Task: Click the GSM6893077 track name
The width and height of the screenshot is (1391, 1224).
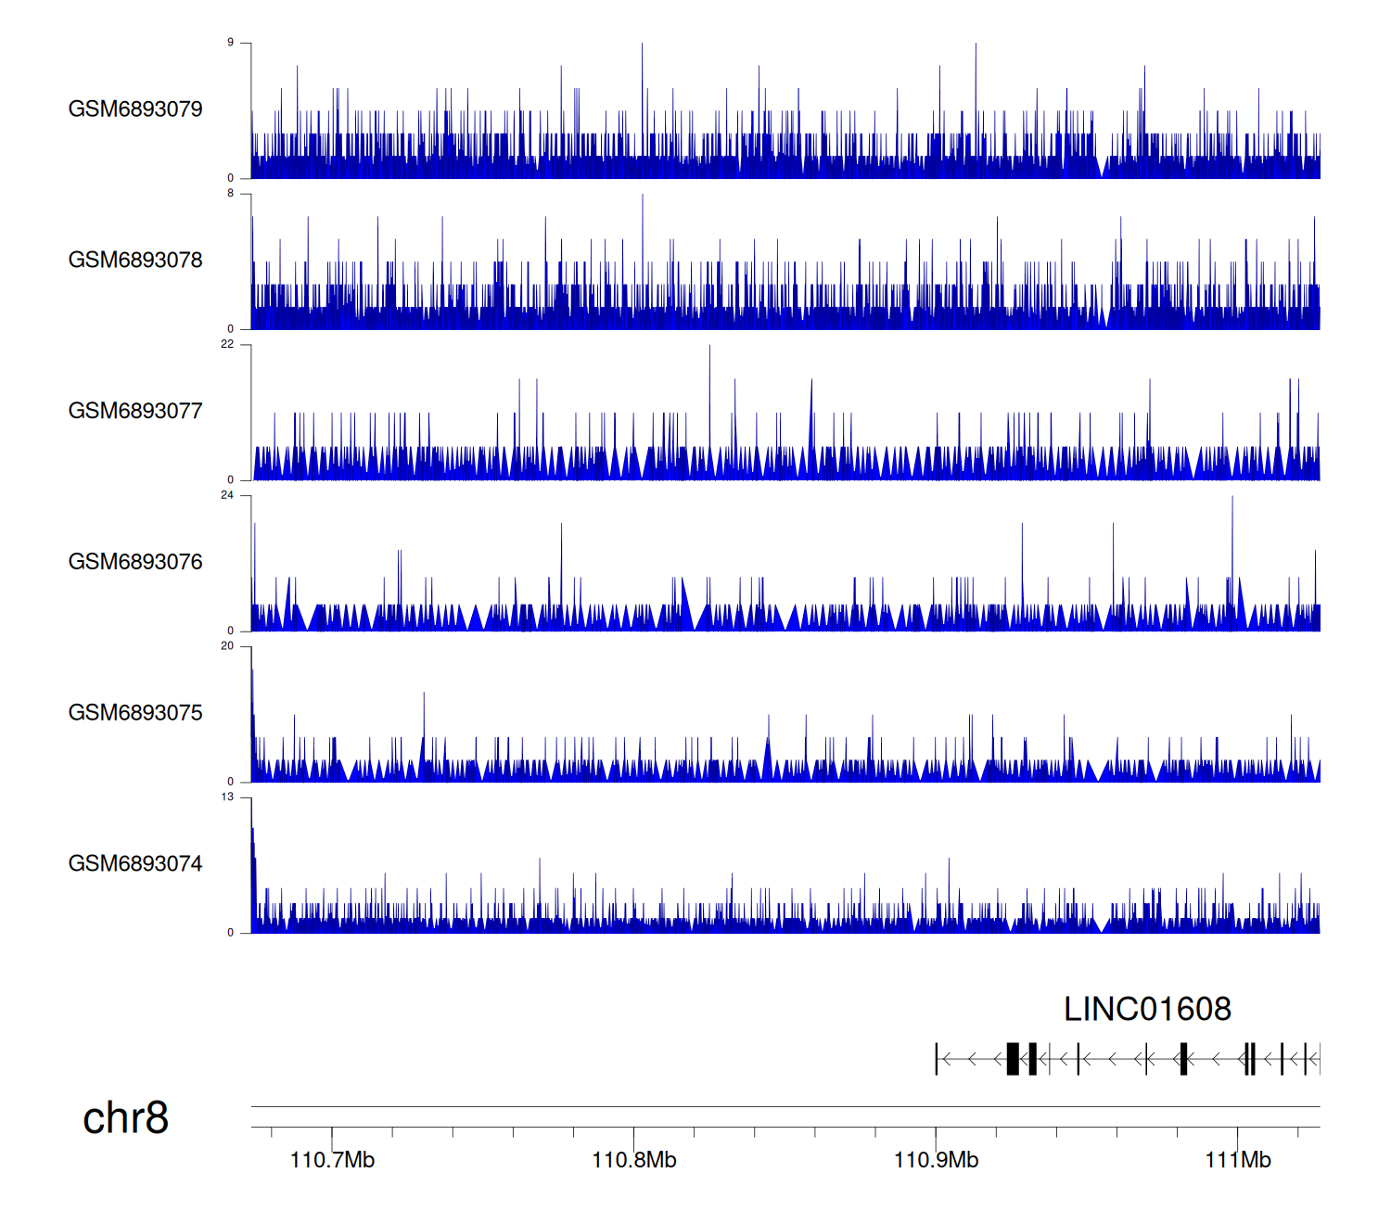Action: click(135, 411)
